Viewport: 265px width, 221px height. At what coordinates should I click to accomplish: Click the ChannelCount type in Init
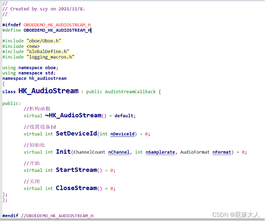tap(89, 152)
